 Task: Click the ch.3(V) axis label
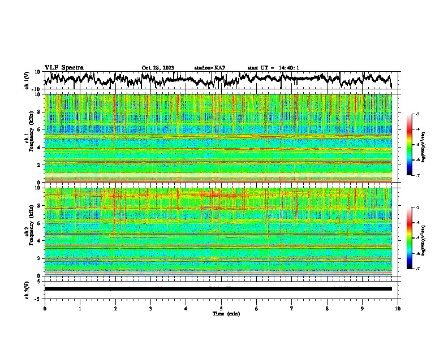[27, 290]
